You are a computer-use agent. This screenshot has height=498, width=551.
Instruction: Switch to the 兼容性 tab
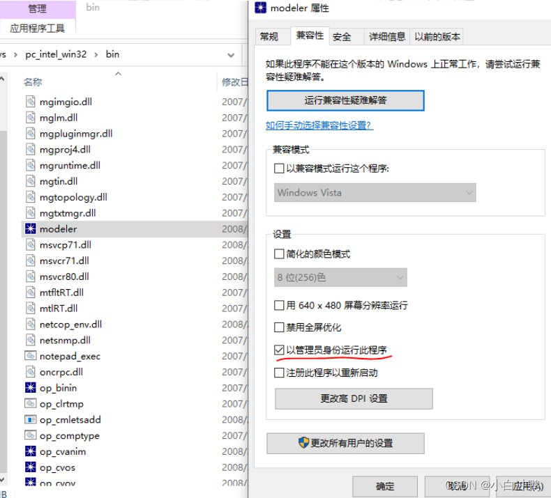click(310, 36)
